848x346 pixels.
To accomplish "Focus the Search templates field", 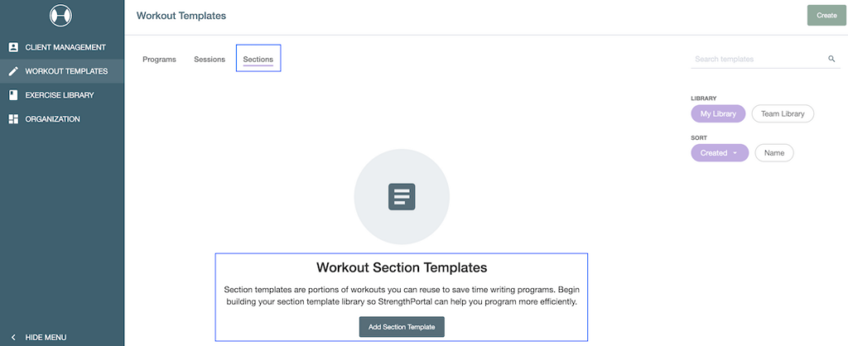I will (x=758, y=60).
